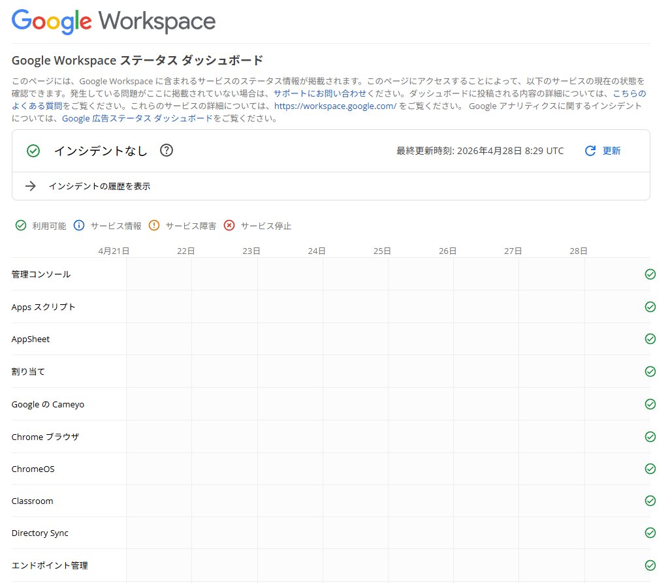This screenshot has height=583, width=670.
Task: Open インシデントの履歴を表示 link
Action: 99,186
